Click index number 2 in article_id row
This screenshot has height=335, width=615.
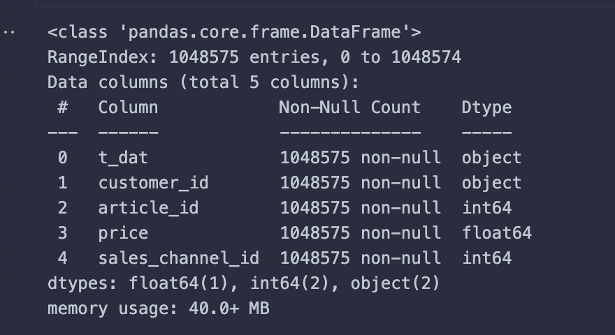pos(62,208)
